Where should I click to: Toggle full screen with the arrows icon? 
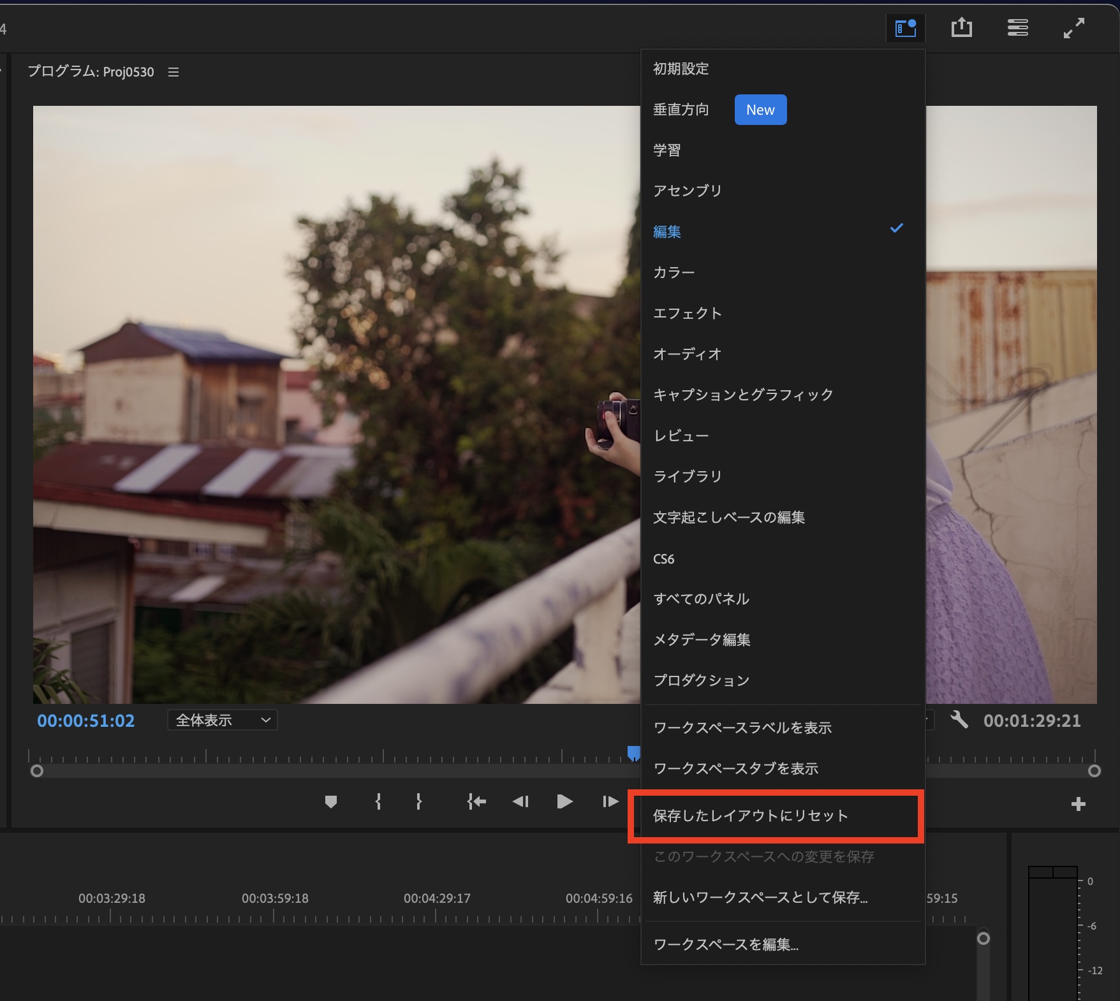tap(1073, 28)
